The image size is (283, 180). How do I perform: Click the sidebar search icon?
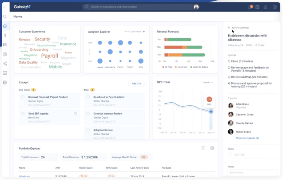(5, 17)
